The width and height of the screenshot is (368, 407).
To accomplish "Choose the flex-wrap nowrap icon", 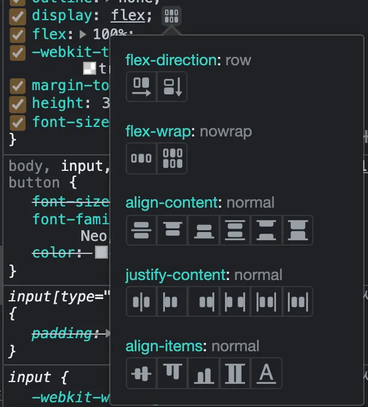I will (x=141, y=158).
